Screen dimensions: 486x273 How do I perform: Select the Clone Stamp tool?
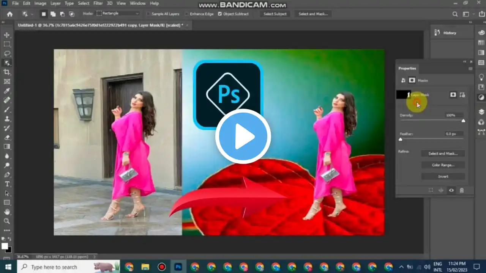click(7, 119)
